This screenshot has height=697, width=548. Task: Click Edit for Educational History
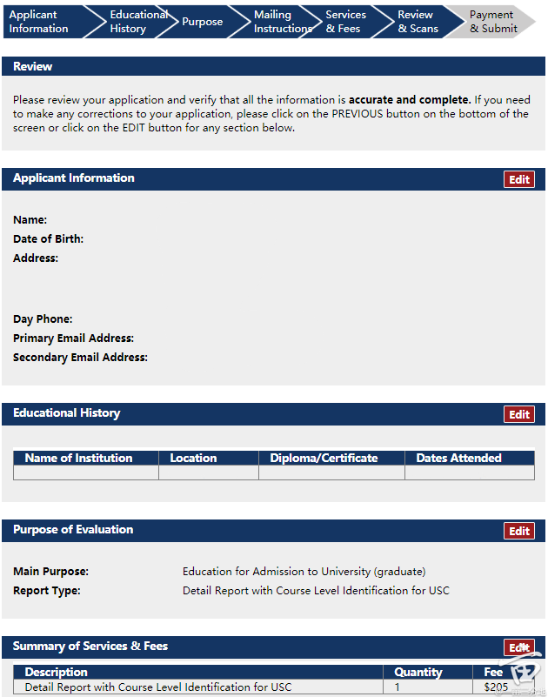click(519, 415)
